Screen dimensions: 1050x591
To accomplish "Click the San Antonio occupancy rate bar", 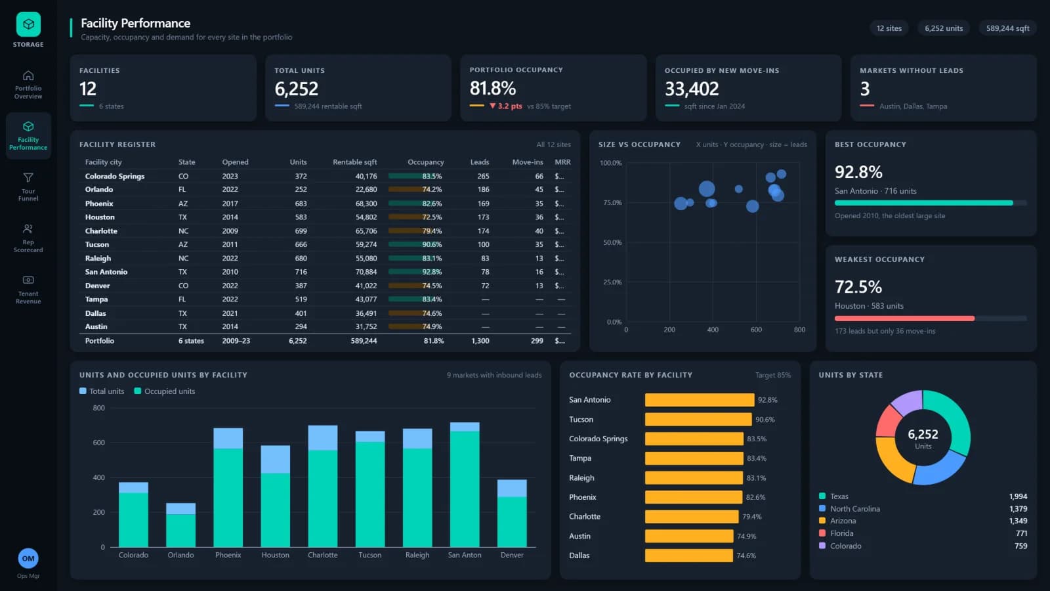I will [x=700, y=400].
